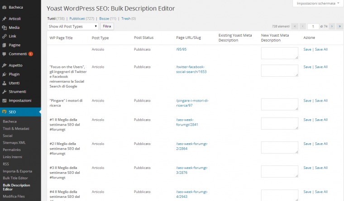The image size is (344, 201).
Task: Click the Page URL/Slug column header
Action: point(188,37)
